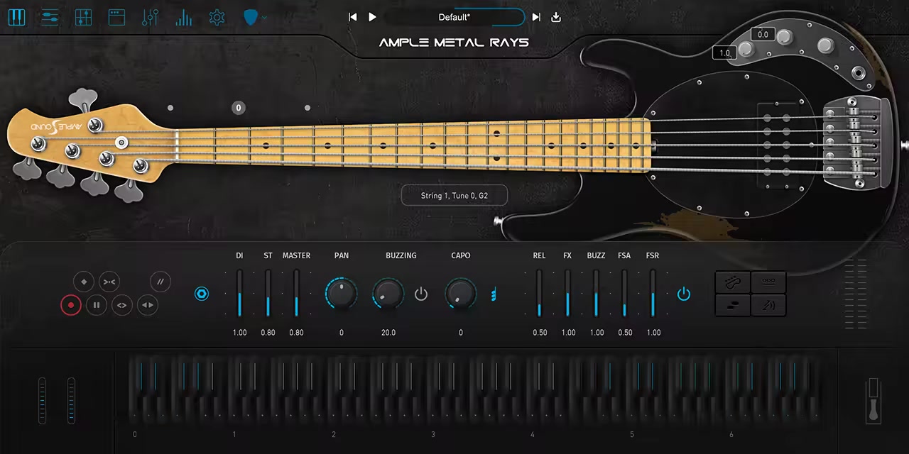
Task: Open the bar chart icon in top toolbar
Action: (x=184, y=17)
